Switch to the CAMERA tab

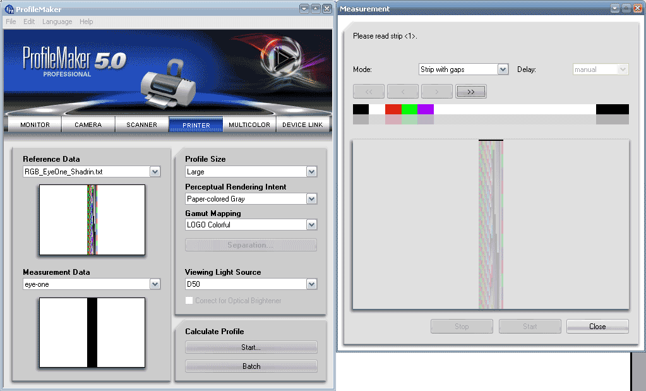[x=88, y=124]
